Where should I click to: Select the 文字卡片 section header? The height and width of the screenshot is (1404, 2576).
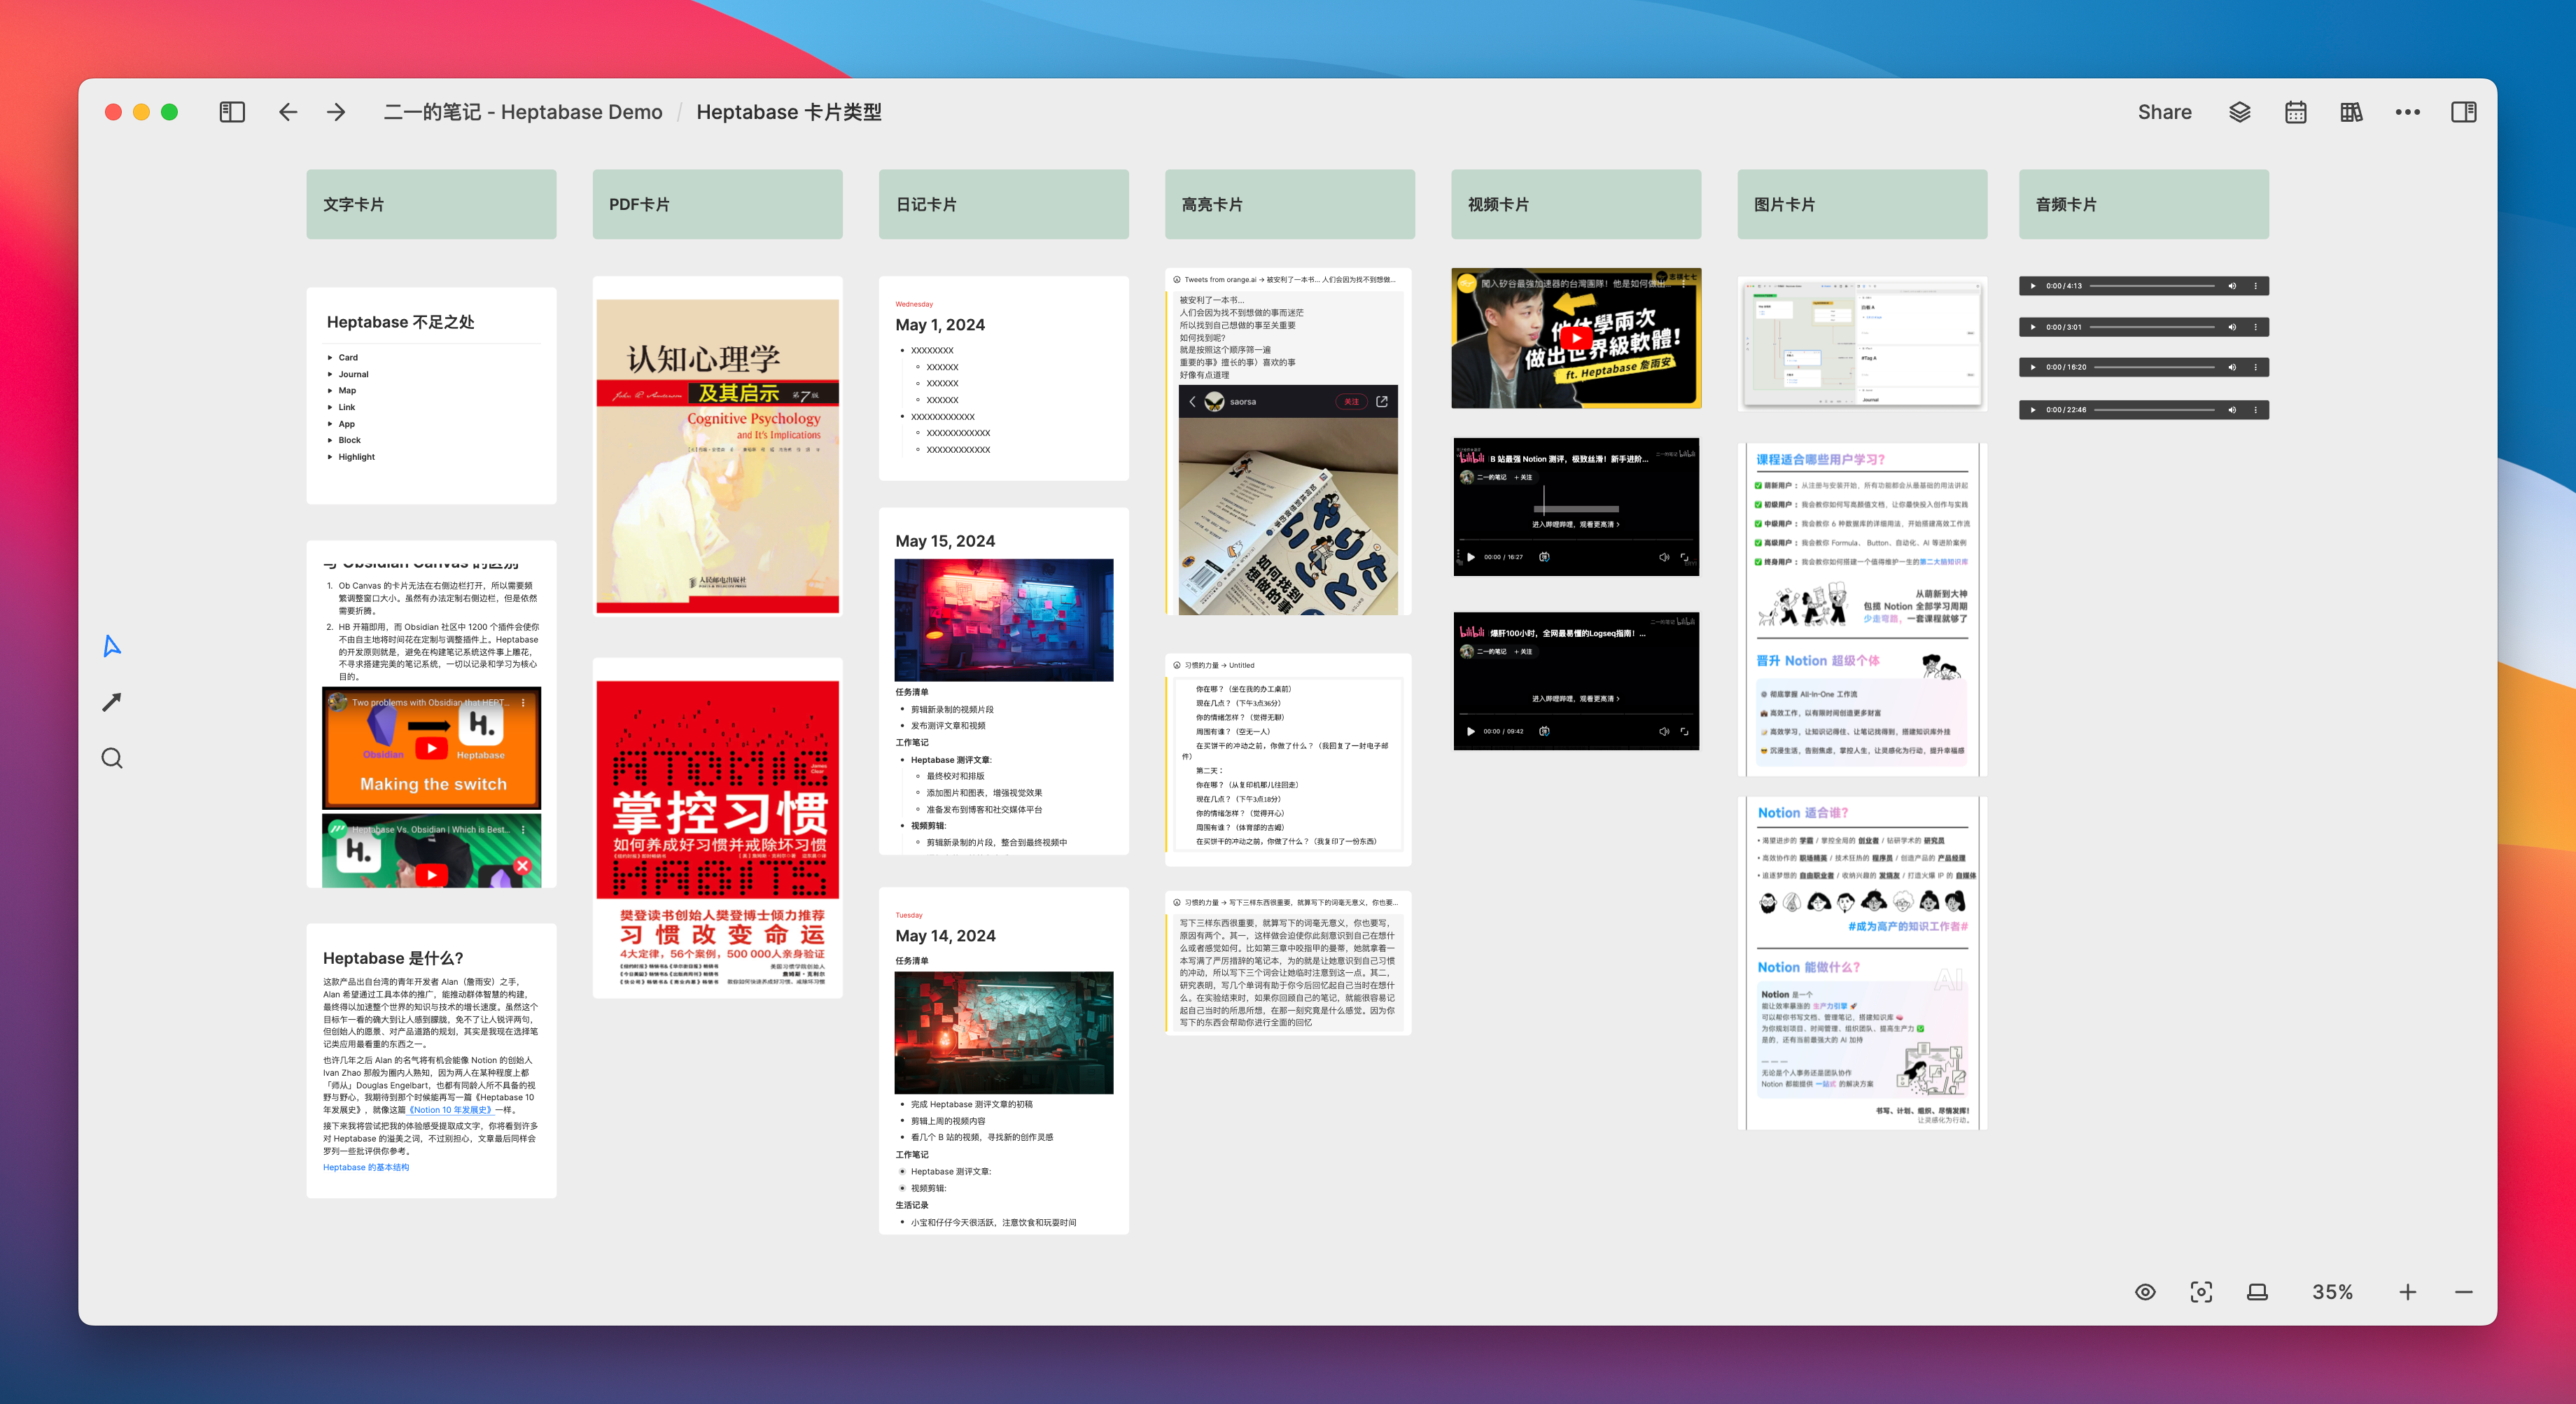pos(431,204)
